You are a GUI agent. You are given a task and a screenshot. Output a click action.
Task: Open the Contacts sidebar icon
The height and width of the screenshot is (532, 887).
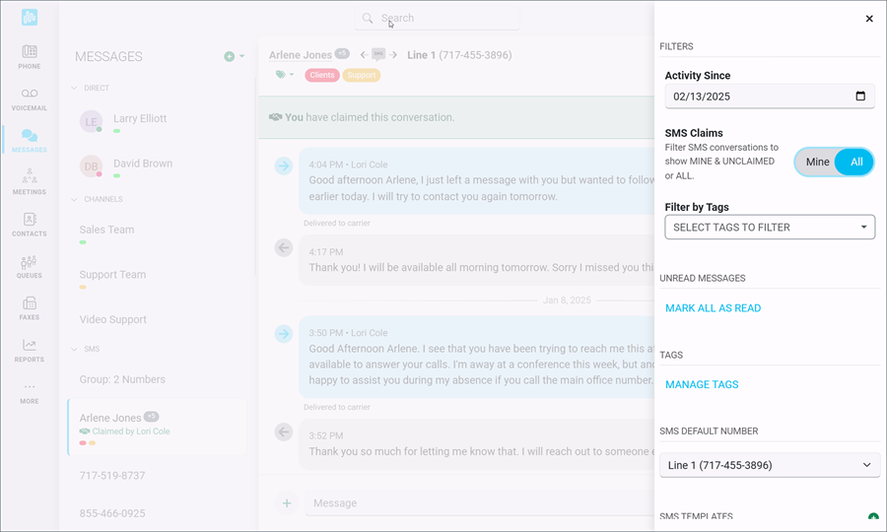click(x=30, y=225)
